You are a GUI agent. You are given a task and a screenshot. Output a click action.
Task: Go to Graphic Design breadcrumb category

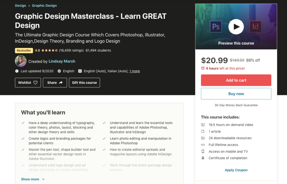point(44,6)
